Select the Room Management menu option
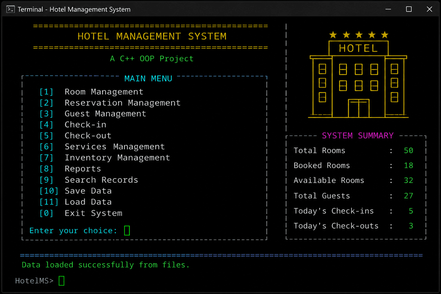Screen dimensions: 441x294 click(91, 92)
